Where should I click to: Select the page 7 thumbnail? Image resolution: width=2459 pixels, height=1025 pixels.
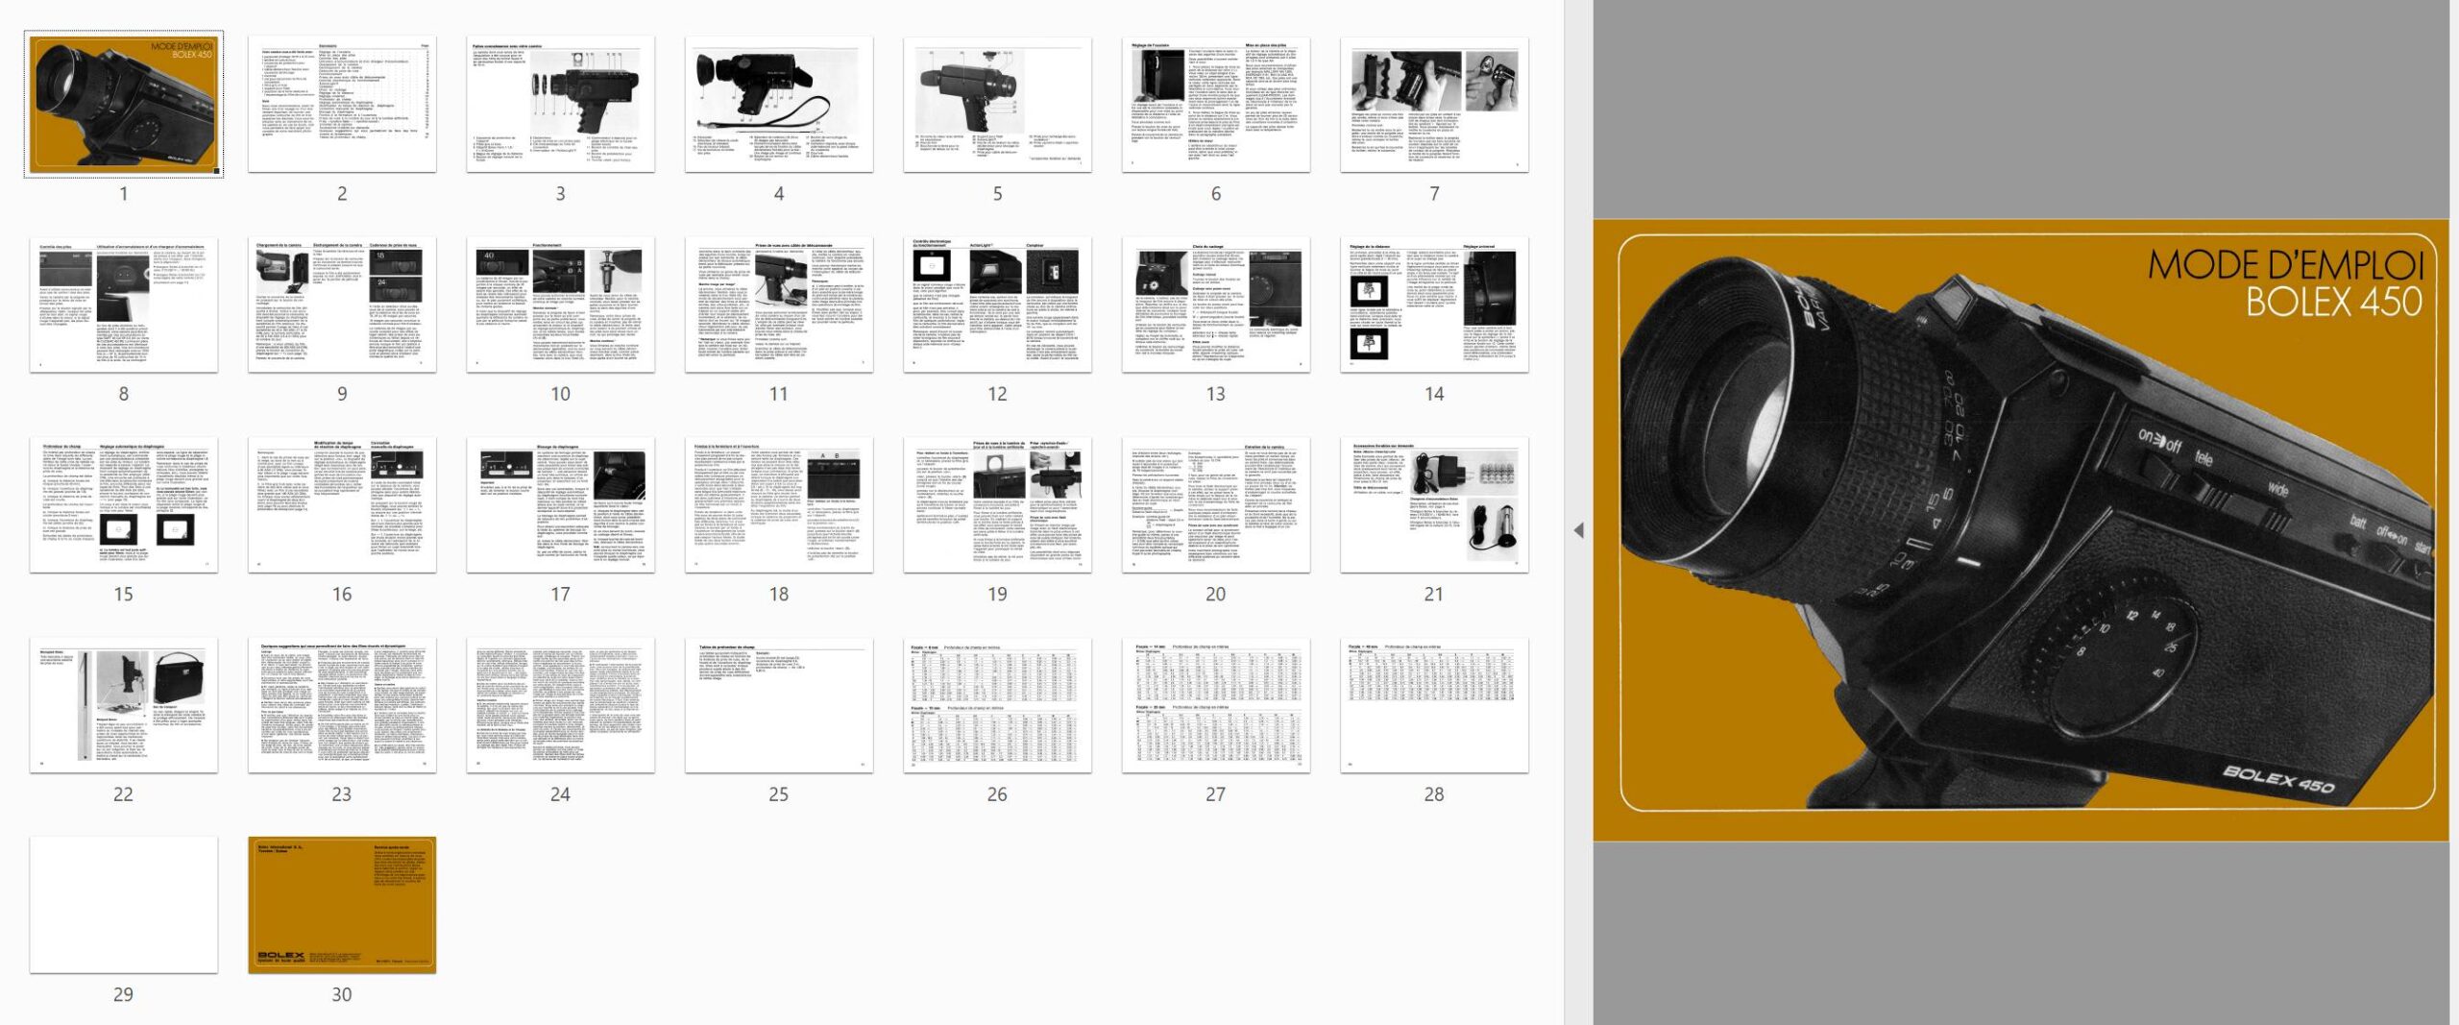pos(1434,105)
